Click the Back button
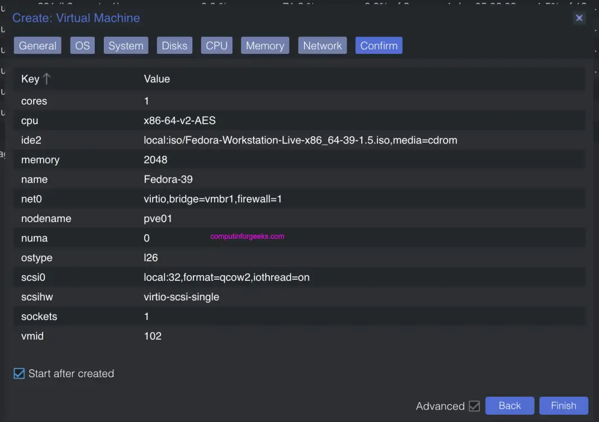 pyautogui.click(x=509, y=405)
